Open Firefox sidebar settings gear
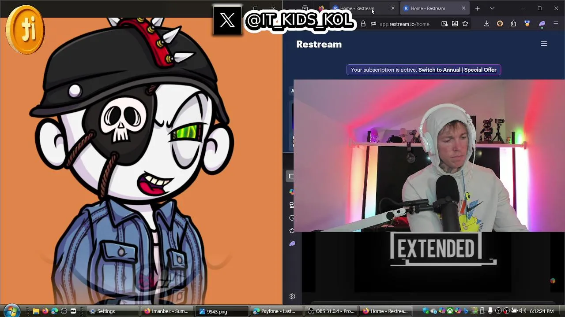Screen dimensions: 565x317 click(x=292, y=297)
